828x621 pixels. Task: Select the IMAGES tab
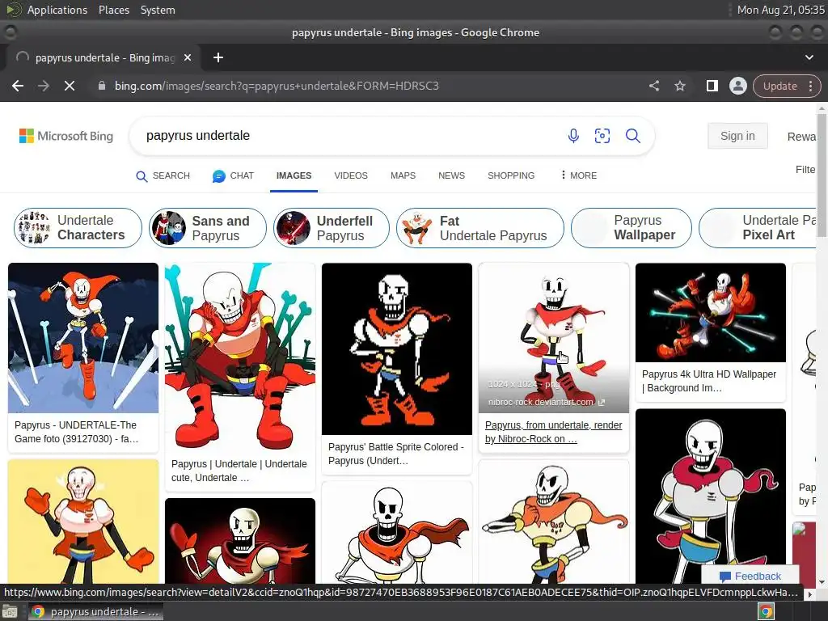coord(294,175)
